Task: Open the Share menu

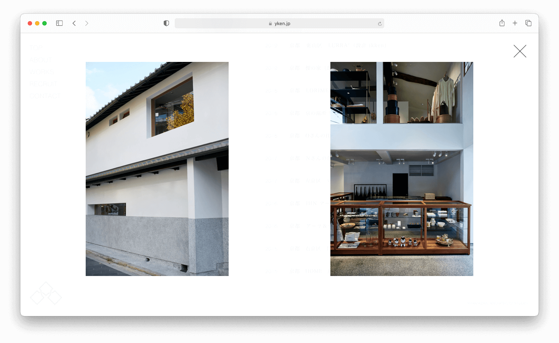Action: point(502,23)
